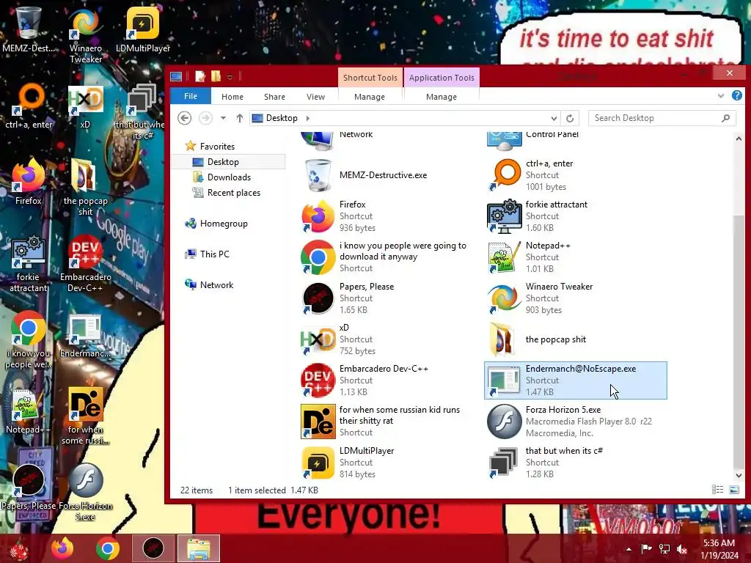This screenshot has width=751, height=563.
Task: Open the clock showing 5:36 AM
Action: click(x=719, y=549)
